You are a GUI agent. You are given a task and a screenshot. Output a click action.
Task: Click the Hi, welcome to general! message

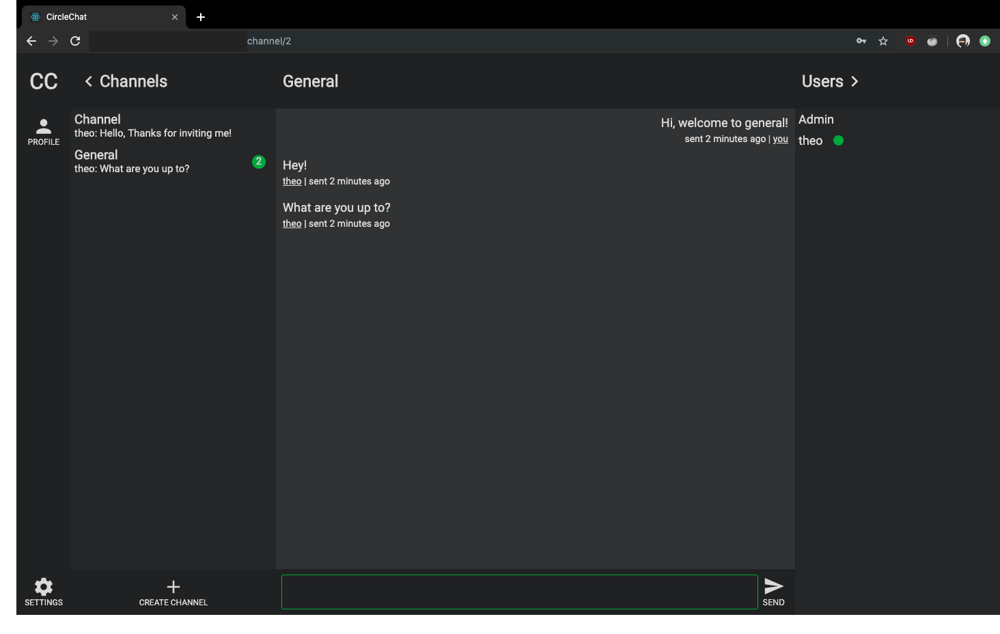(x=725, y=123)
